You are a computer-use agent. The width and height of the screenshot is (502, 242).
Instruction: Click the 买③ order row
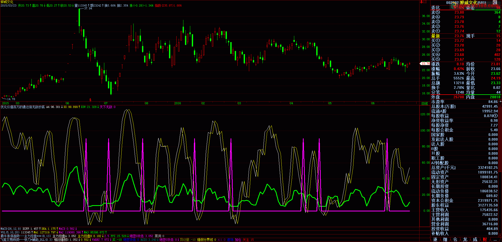[466, 50]
